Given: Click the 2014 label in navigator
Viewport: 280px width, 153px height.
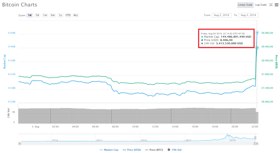Looking at the screenshot, I should pyautogui.click(x=55, y=140).
